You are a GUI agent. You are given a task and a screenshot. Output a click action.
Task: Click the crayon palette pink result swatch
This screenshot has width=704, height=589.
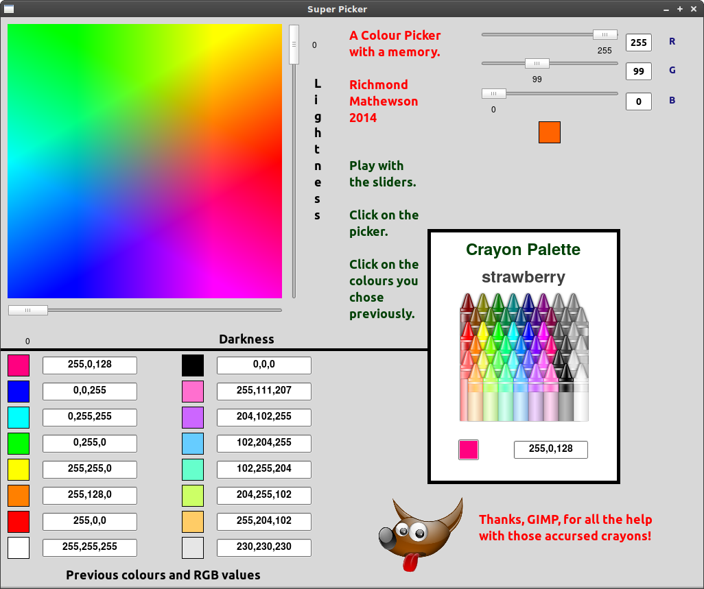(x=469, y=450)
